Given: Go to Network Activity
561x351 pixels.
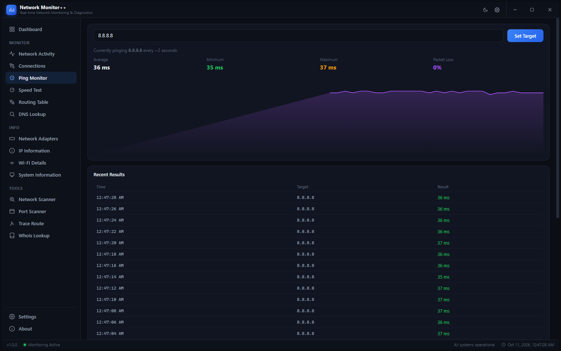Looking at the screenshot, I should [41, 54].
